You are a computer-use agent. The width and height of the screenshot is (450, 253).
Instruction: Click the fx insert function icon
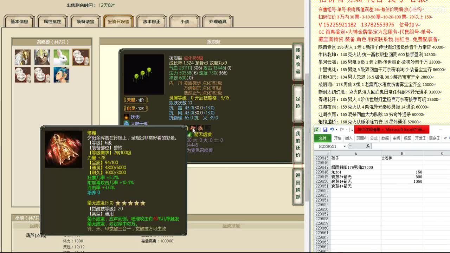pyautogui.click(x=368, y=146)
